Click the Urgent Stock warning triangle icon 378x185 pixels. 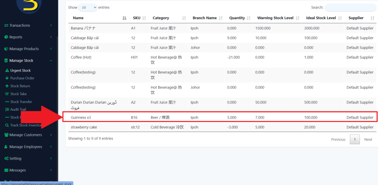7,71
